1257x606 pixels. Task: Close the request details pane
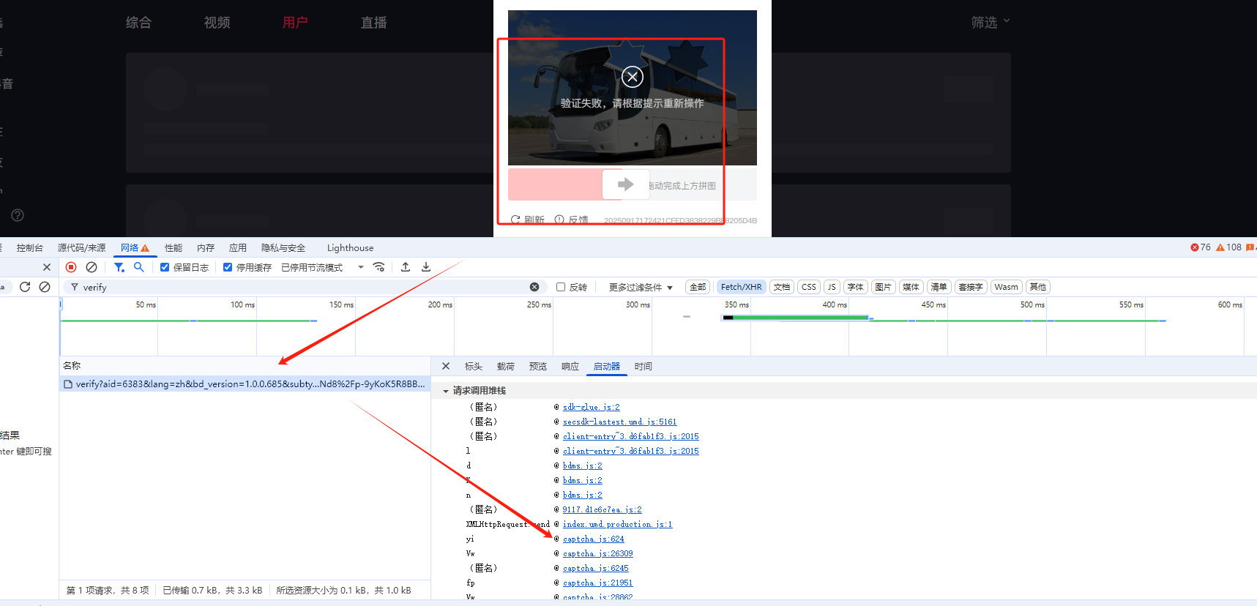tap(446, 366)
